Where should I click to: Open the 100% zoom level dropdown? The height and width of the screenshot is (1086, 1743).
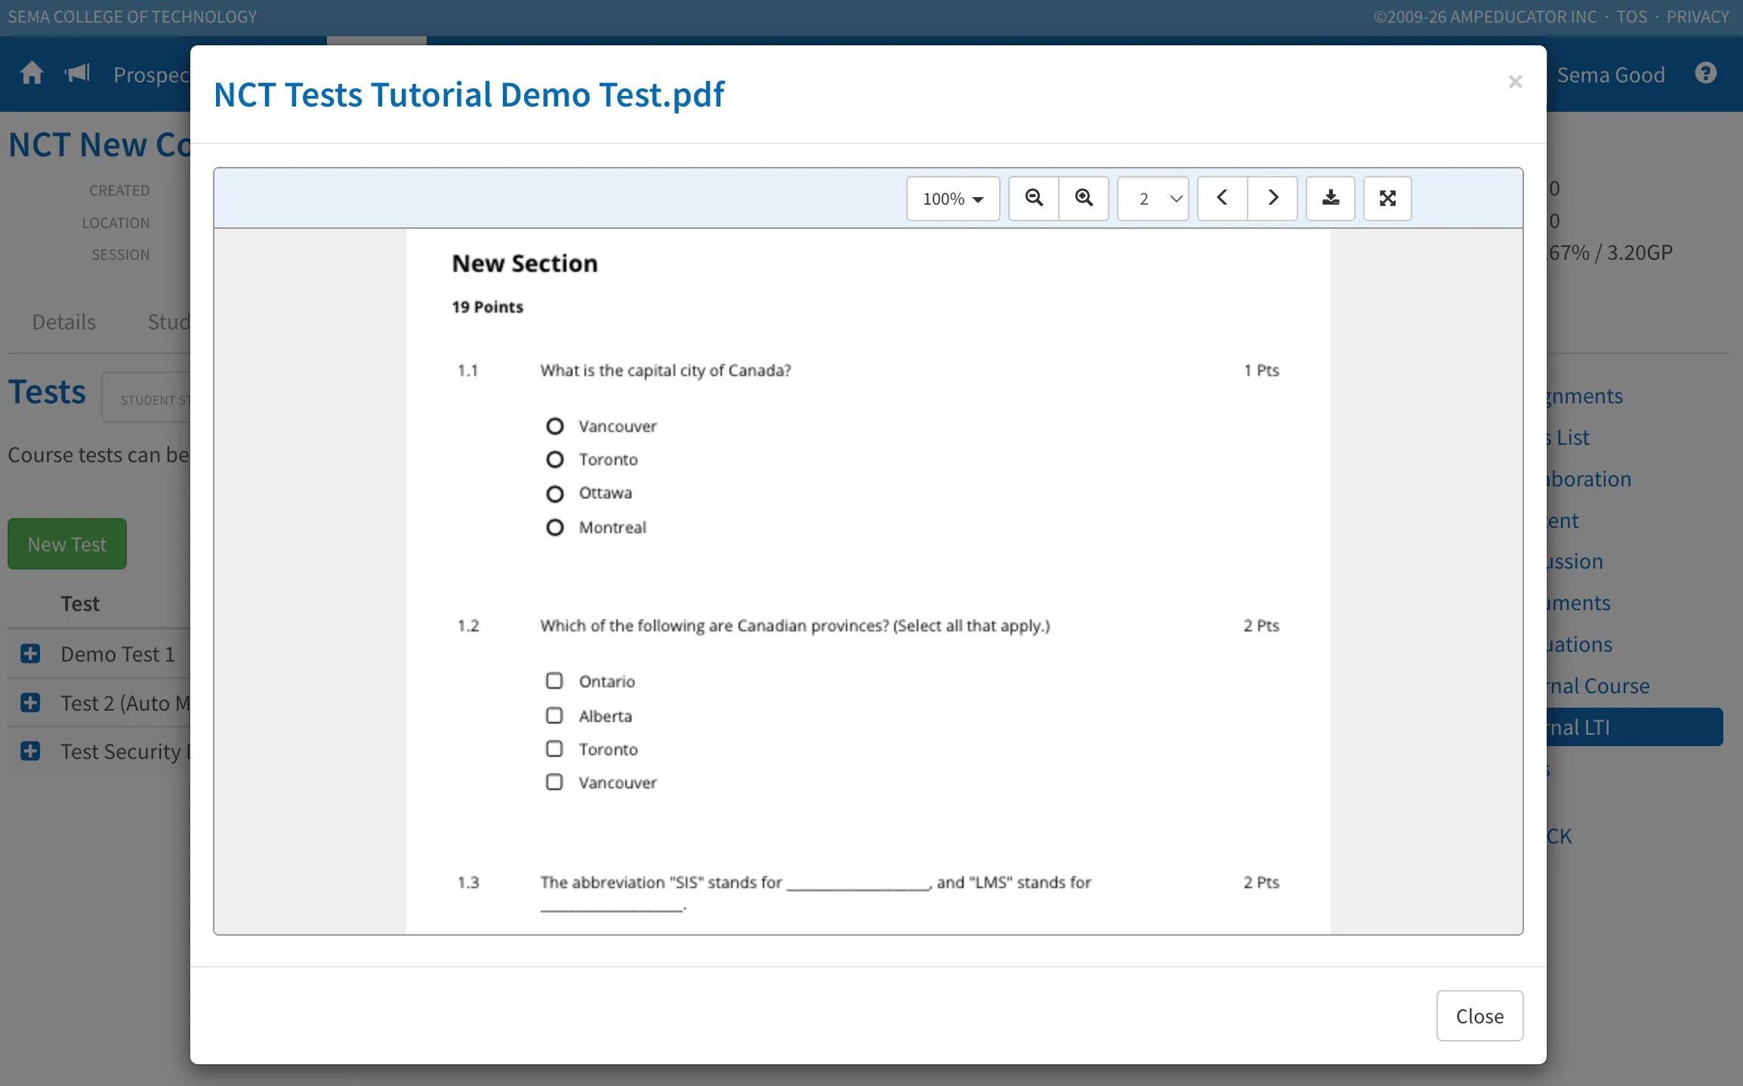click(953, 199)
